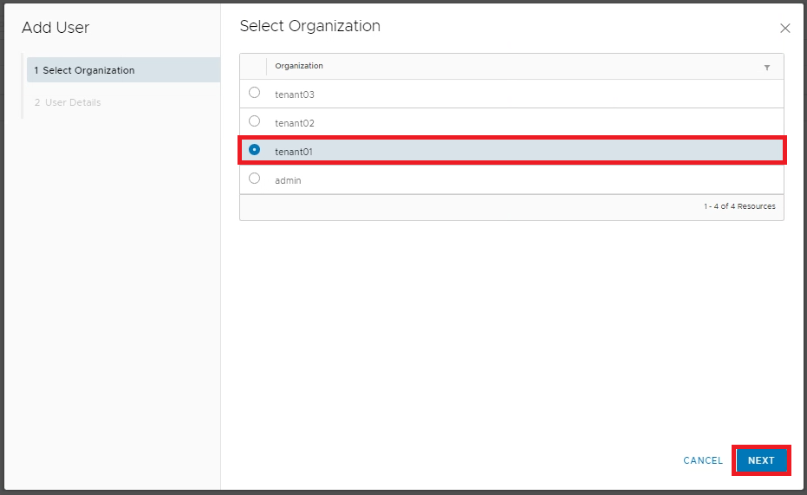
Task: Click the tenant01 row label
Action: 294,152
